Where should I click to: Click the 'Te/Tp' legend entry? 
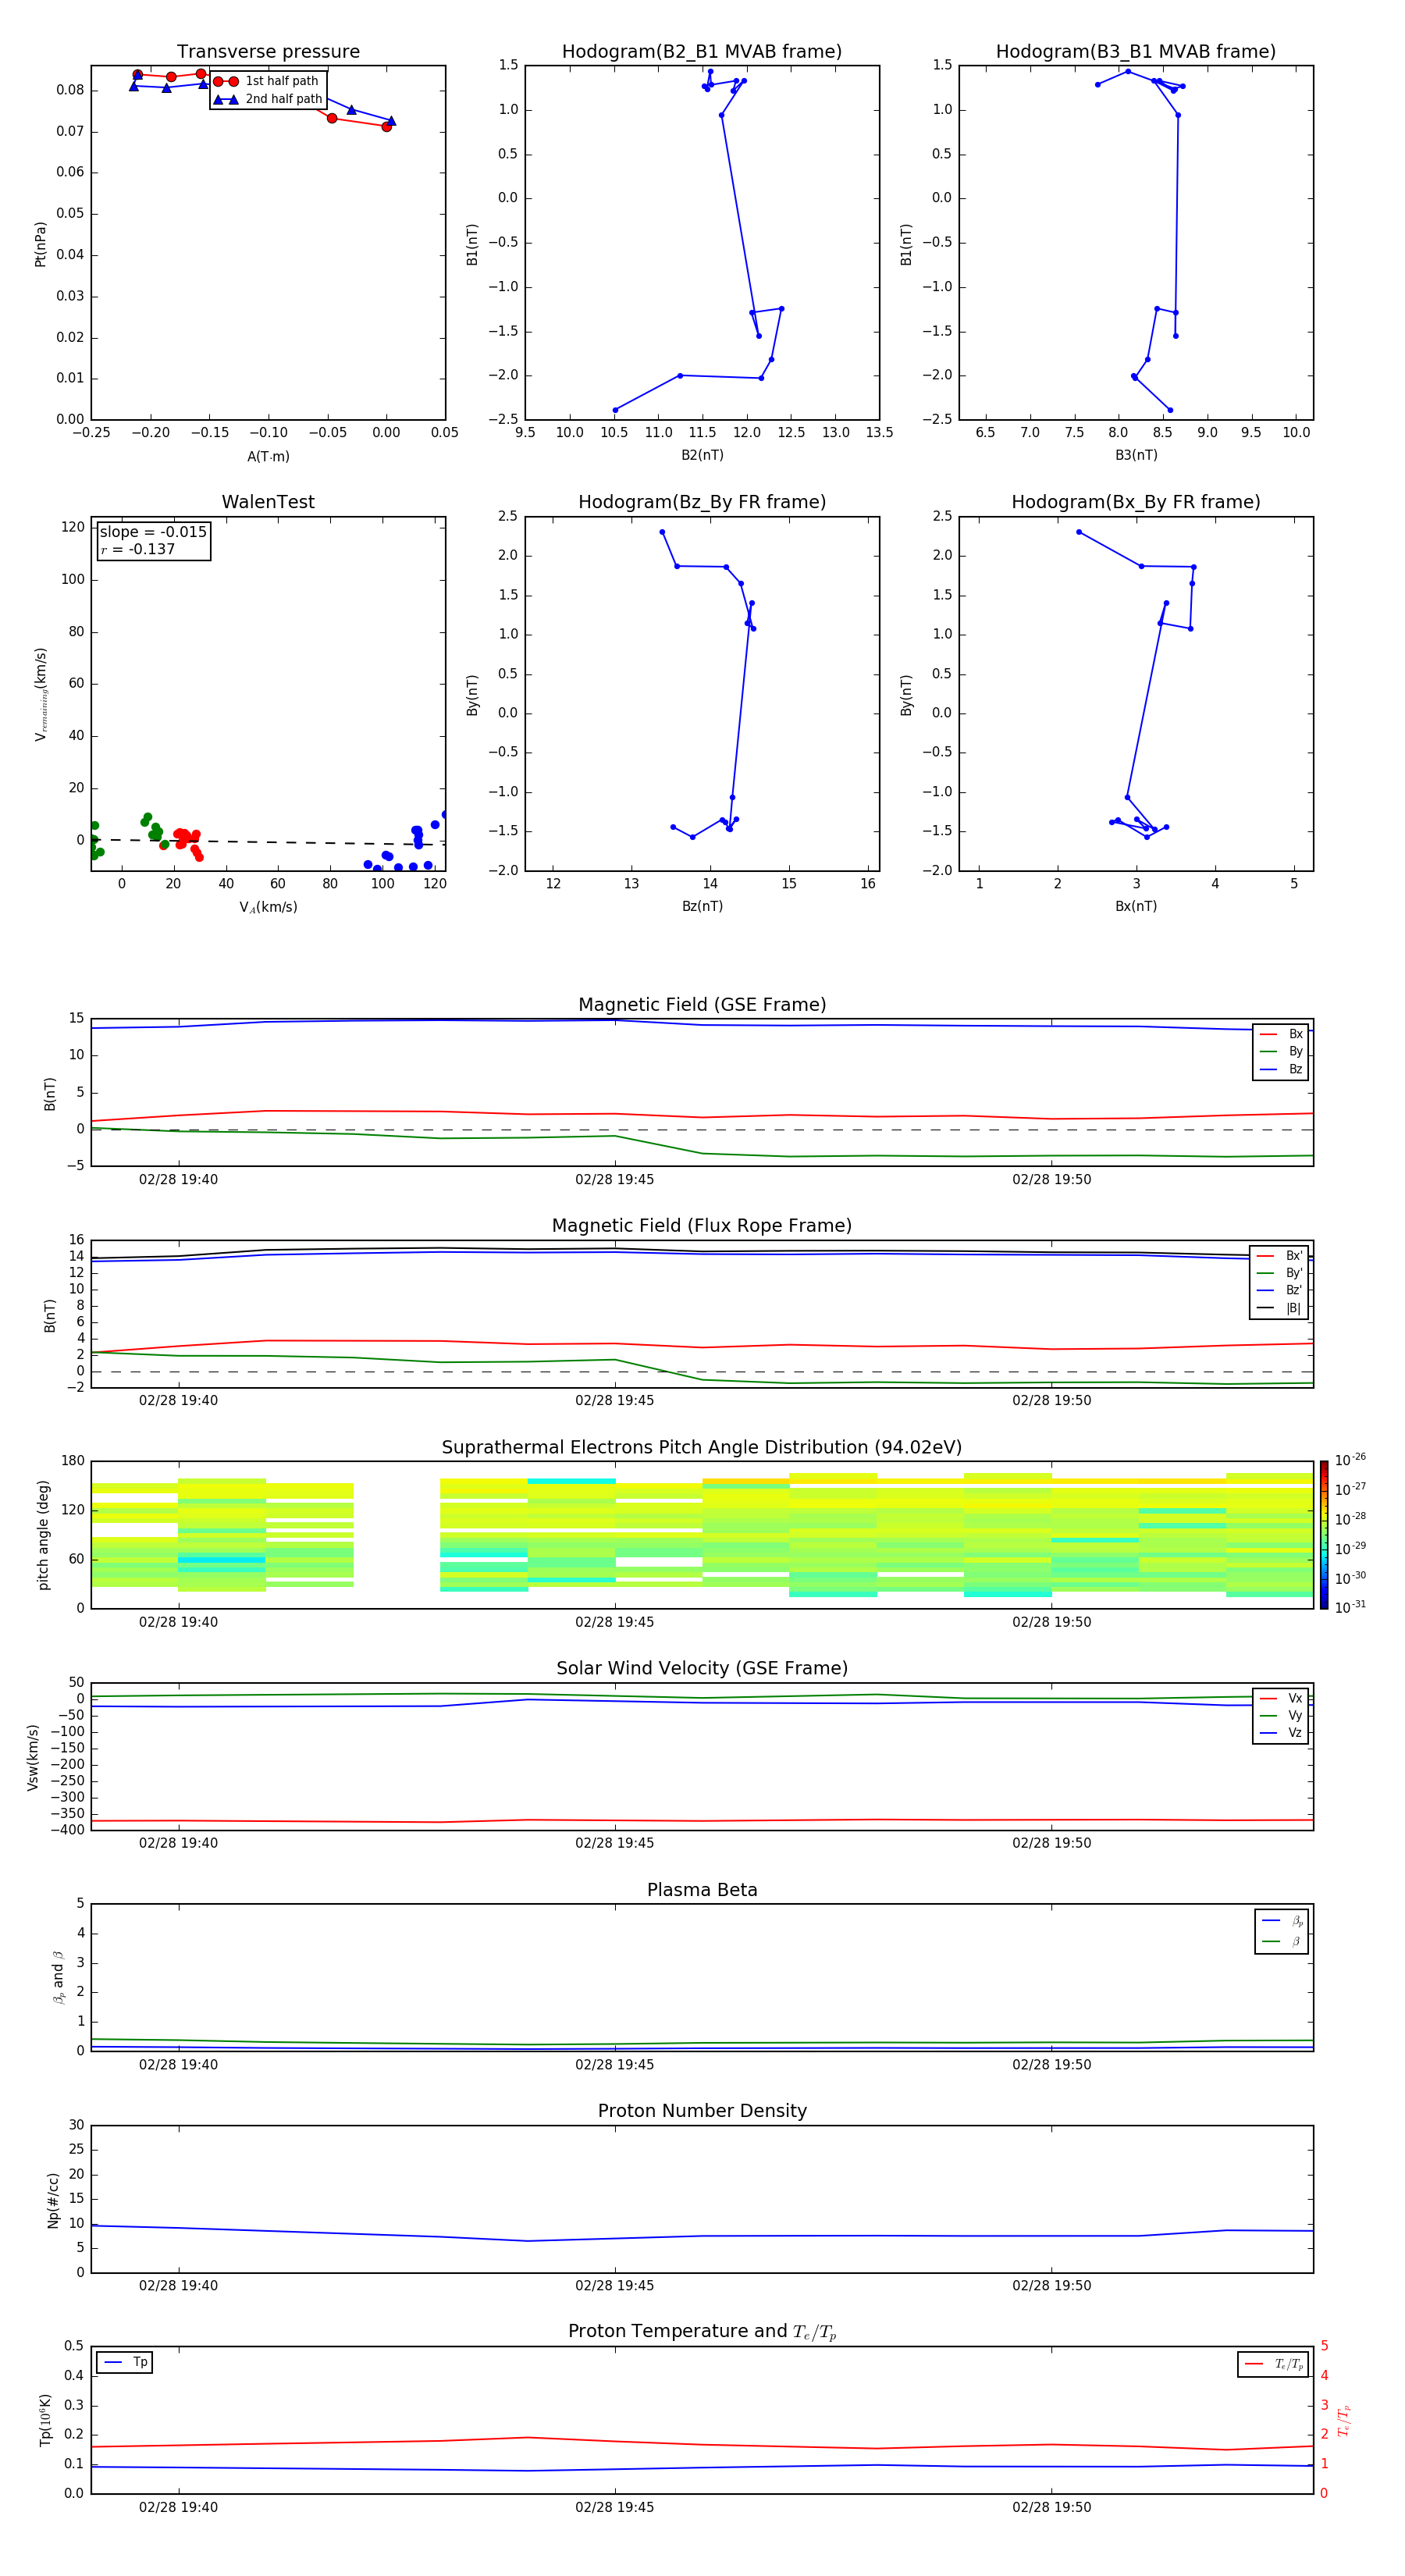(1273, 2364)
